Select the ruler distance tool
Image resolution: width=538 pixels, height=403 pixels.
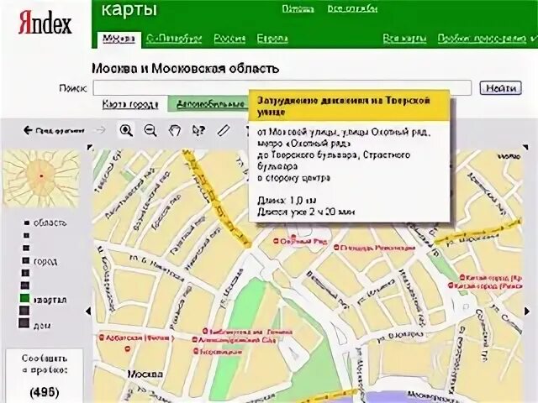click(223, 131)
